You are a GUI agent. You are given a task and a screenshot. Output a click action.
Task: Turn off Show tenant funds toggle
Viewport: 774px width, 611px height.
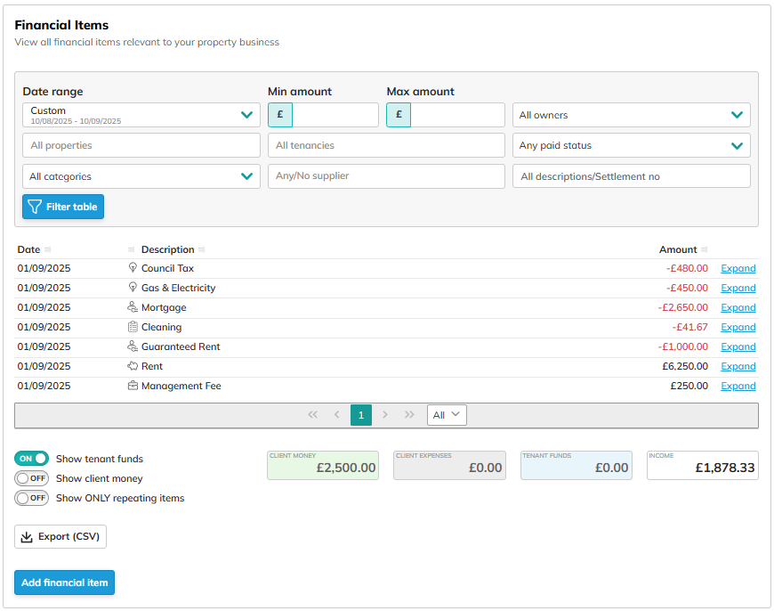31,459
